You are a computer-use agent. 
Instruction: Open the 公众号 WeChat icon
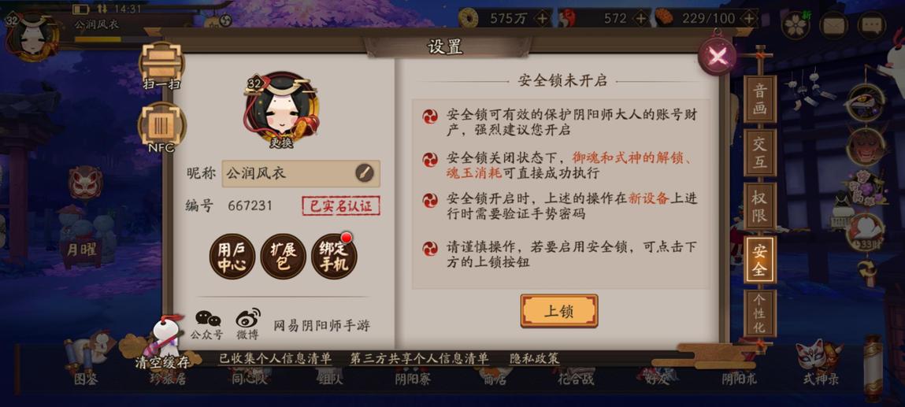(x=207, y=324)
